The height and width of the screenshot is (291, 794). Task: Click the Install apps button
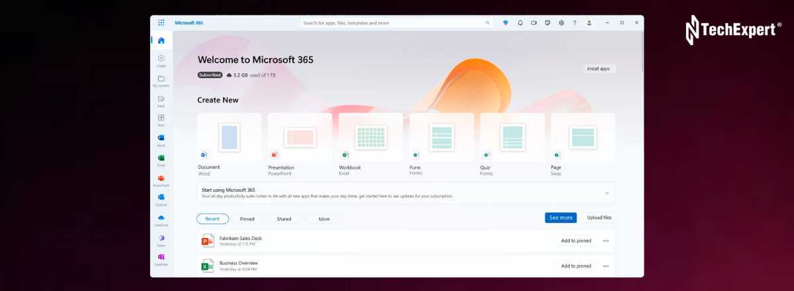point(599,69)
